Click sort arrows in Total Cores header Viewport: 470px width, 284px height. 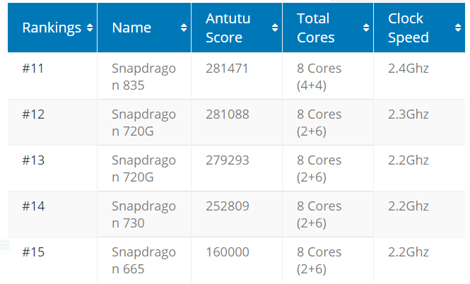(x=366, y=28)
